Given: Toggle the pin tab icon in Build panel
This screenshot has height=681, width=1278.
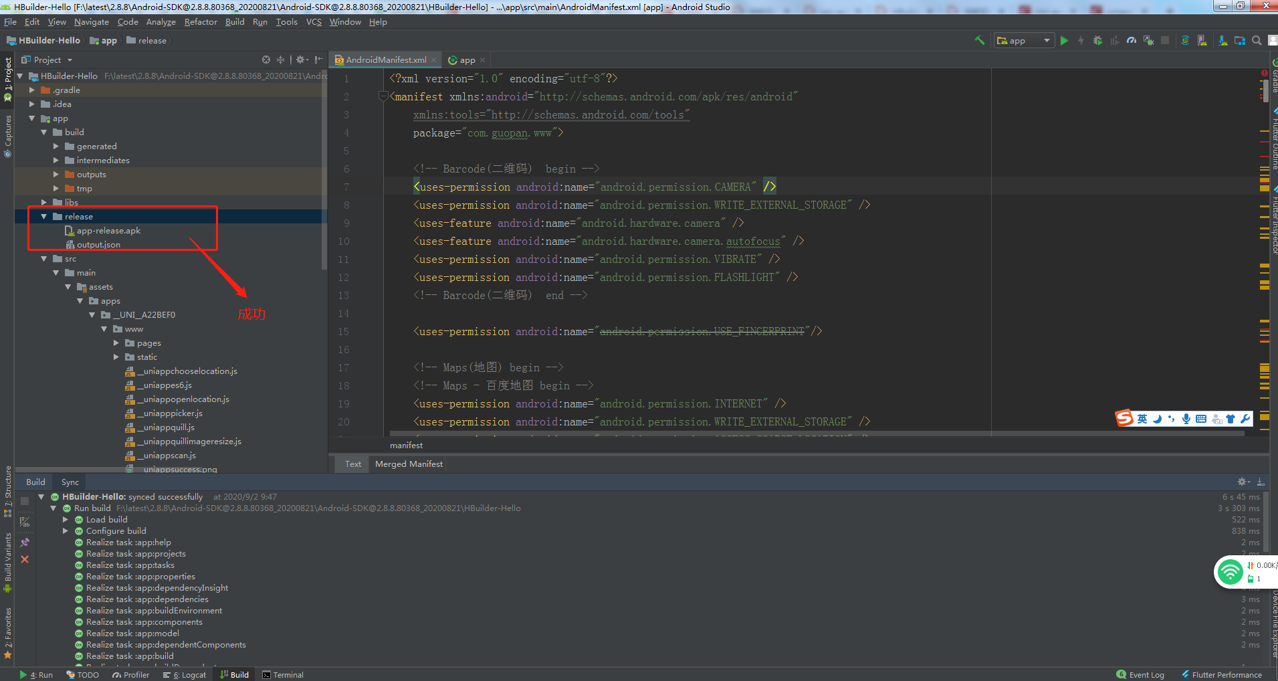Looking at the screenshot, I should (25, 543).
